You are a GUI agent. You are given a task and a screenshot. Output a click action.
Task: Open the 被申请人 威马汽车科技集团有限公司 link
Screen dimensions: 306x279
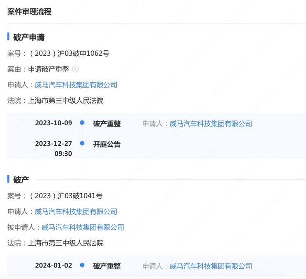tap(83, 227)
